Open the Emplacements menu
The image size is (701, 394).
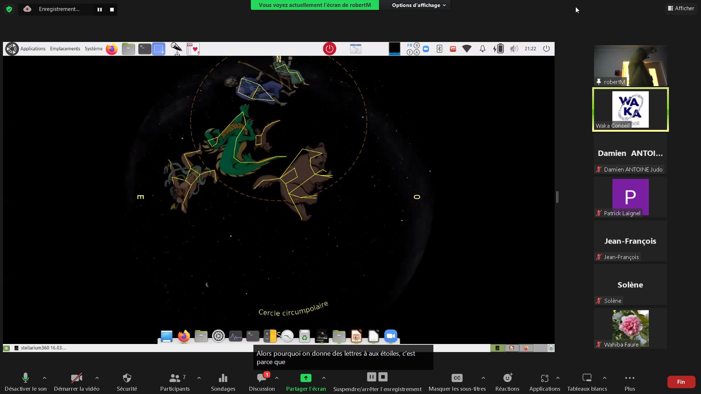[x=65, y=49]
